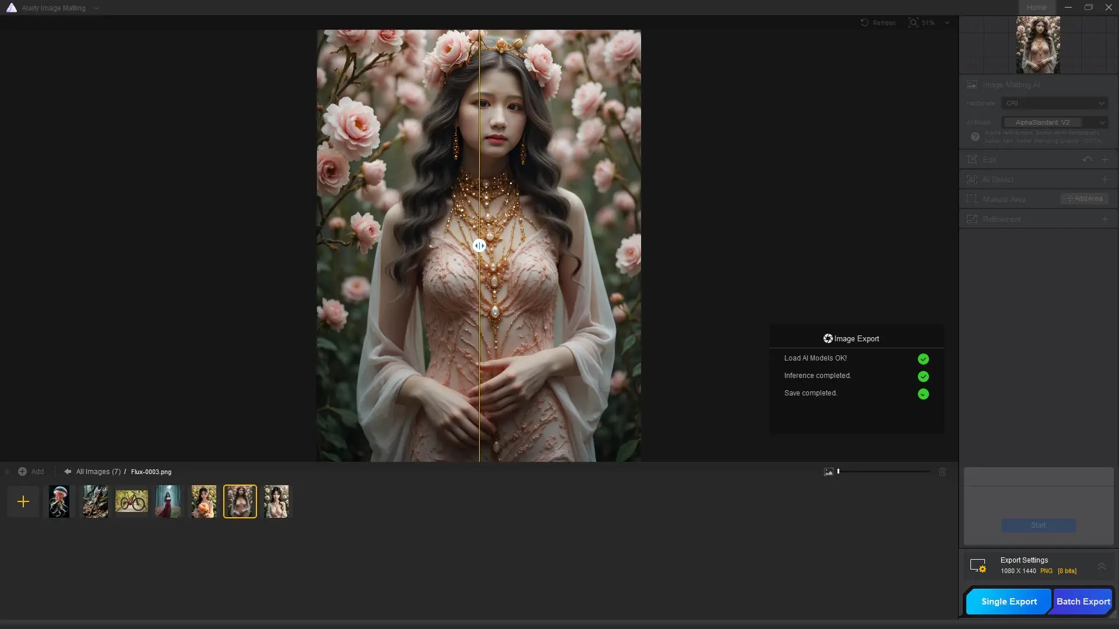The image size is (1119, 629).
Task: Open the Export Settings gear icon
Action: click(x=978, y=566)
